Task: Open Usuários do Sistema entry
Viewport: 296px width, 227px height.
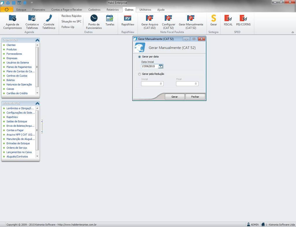Action: point(18,63)
